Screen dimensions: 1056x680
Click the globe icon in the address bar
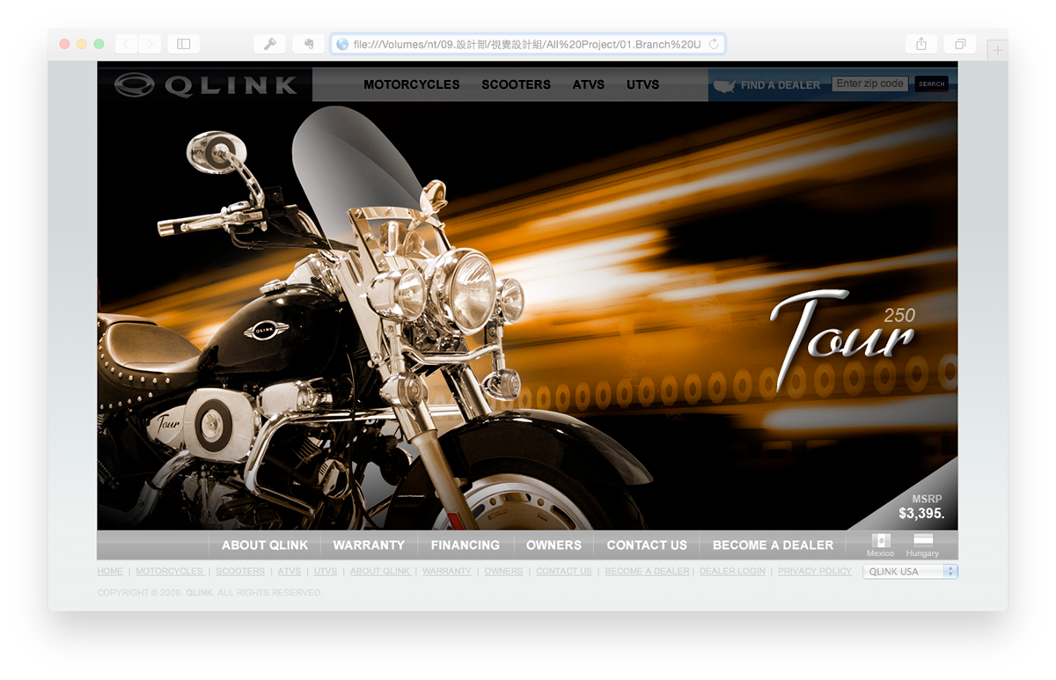click(x=342, y=44)
